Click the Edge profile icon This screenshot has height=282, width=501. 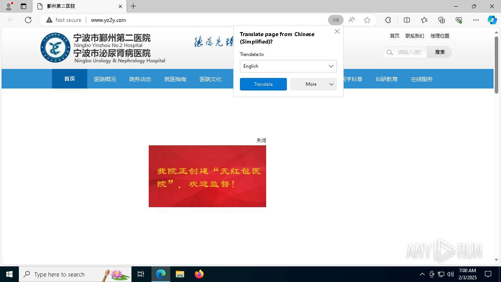pos(9,6)
